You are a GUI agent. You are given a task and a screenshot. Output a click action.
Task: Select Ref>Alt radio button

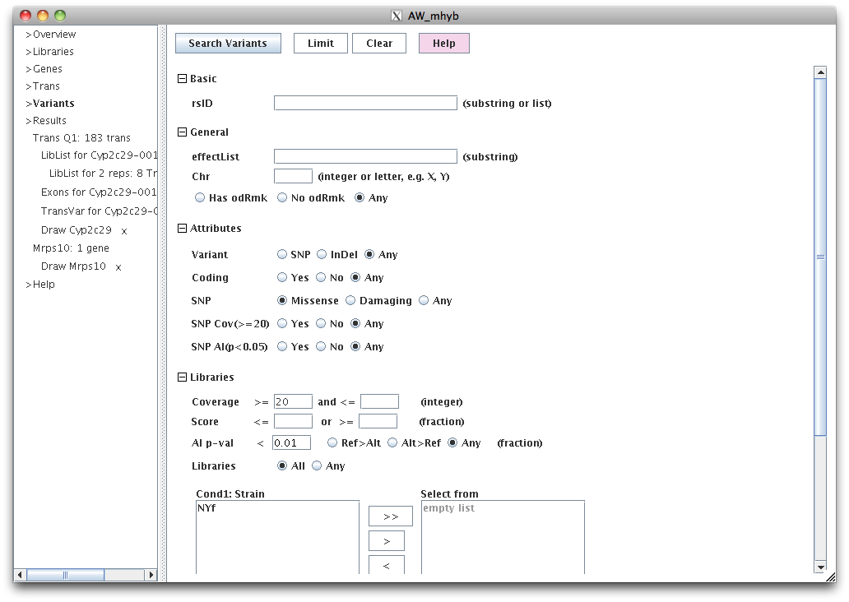[333, 443]
